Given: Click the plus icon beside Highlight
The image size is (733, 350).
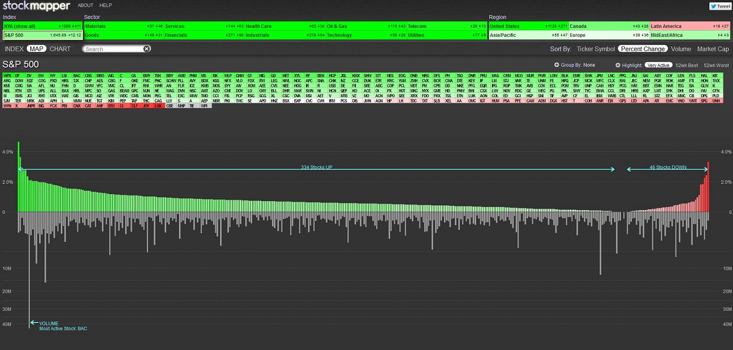Looking at the screenshot, I should point(618,65).
